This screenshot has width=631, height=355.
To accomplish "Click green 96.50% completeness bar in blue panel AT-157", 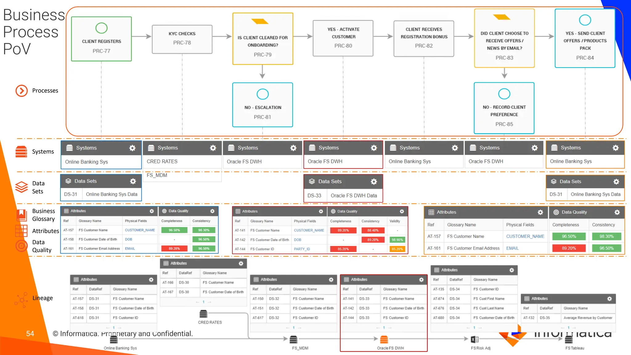I will pos(174,230).
